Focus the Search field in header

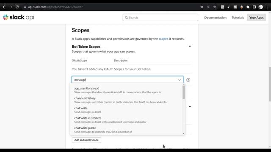click(x=160, y=17)
